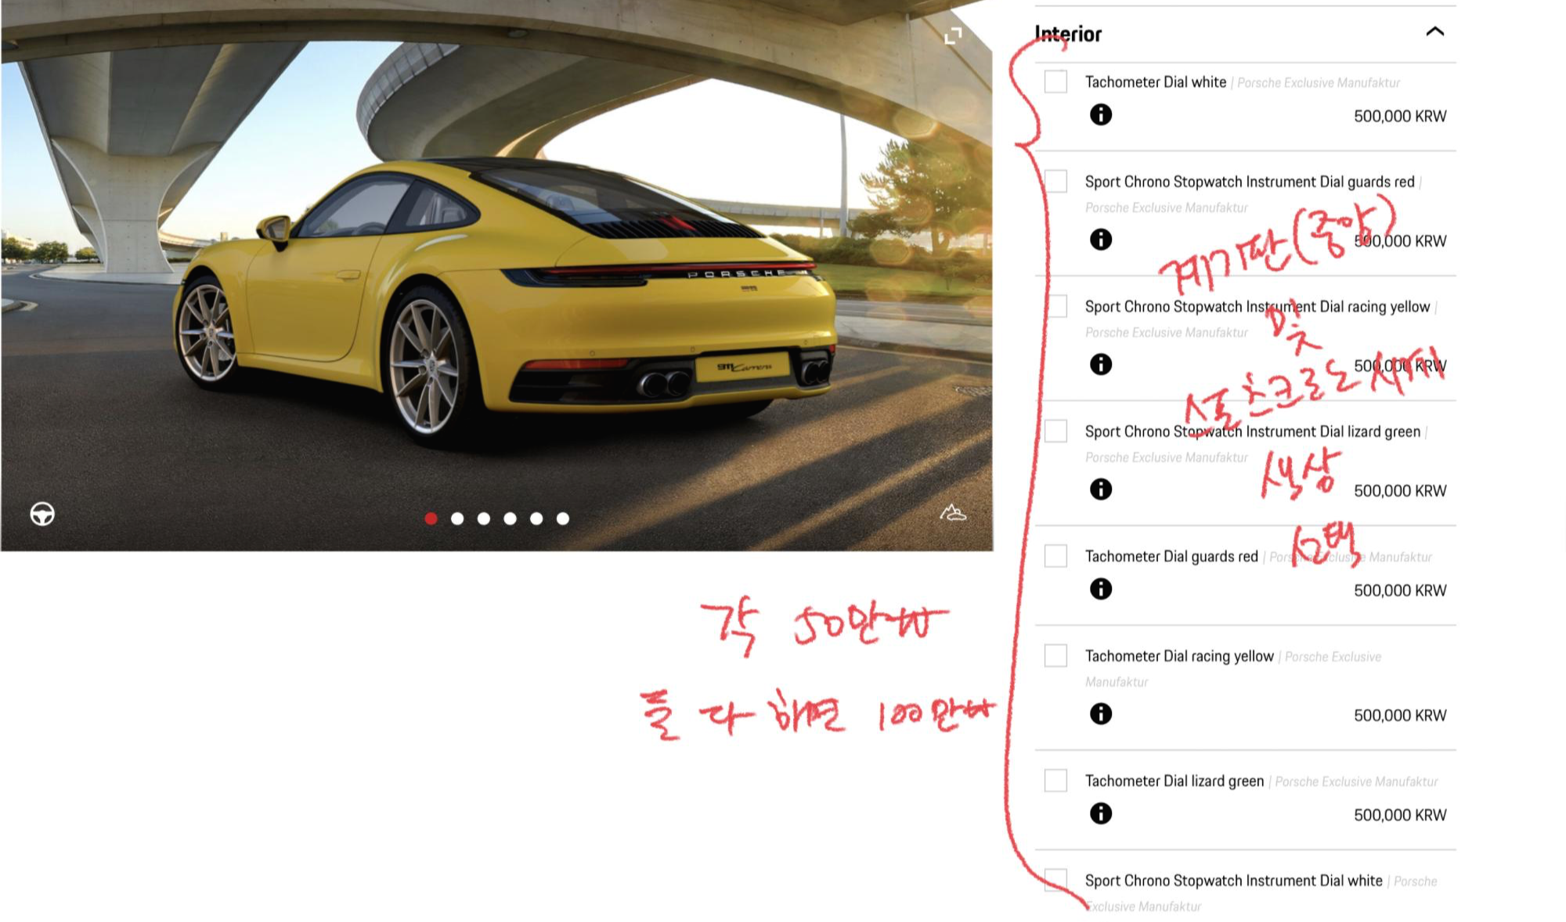View info for Sport Chrono Dial lizard green
Image resolution: width=1566 pixels, height=922 pixels.
pyautogui.click(x=1100, y=489)
